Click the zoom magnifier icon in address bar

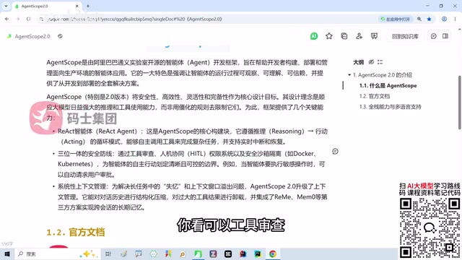click(x=419, y=19)
